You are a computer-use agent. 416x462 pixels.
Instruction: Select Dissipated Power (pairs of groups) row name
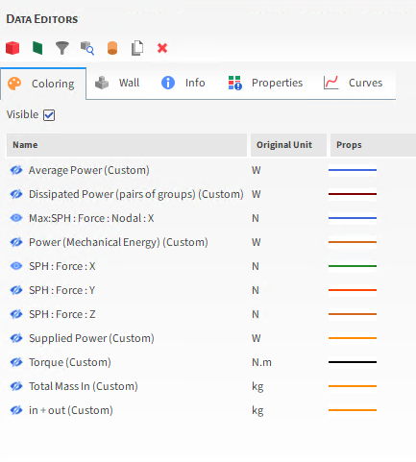(x=136, y=194)
